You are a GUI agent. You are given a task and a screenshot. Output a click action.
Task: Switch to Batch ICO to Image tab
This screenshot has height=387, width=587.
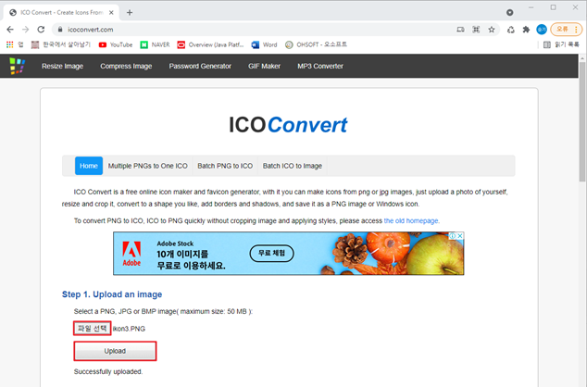pyautogui.click(x=293, y=166)
